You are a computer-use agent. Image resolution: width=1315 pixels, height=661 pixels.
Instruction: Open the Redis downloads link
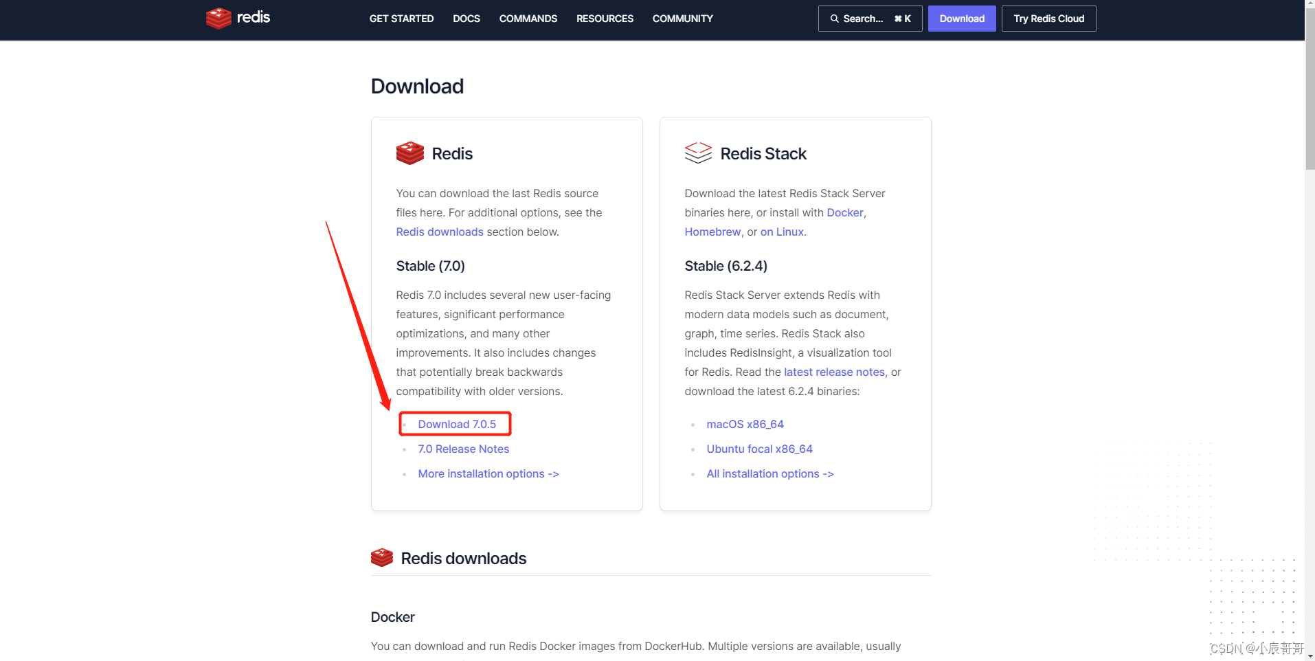click(x=440, y=232)
